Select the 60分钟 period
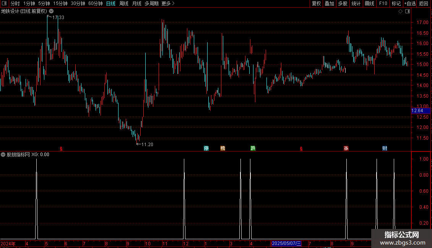The width and height of the screenshot is (432, 248). 96,3
